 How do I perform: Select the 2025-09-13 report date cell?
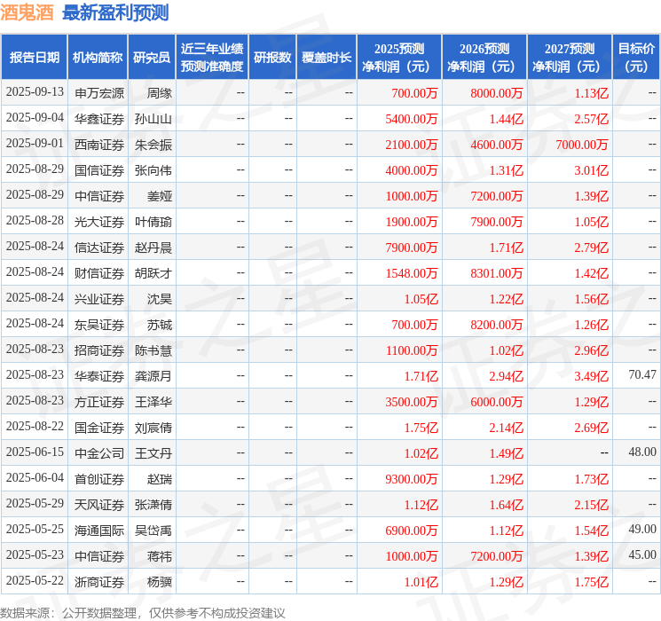pyautogui.click(x=35, y=92)
